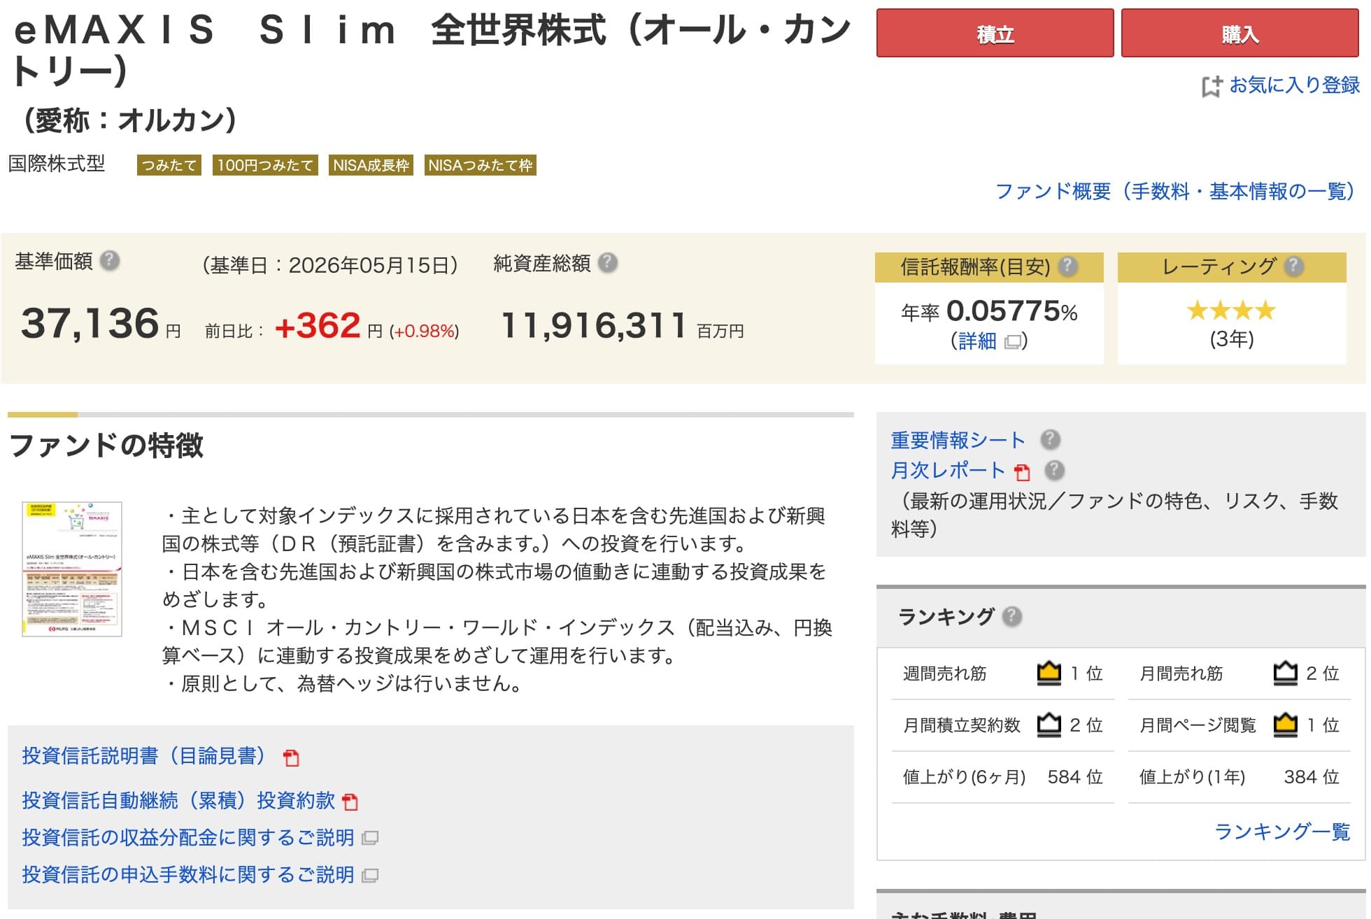This screenshot has width=1371, height=919.
Task: Click the red 積立 button
Action: coord(995,33)
